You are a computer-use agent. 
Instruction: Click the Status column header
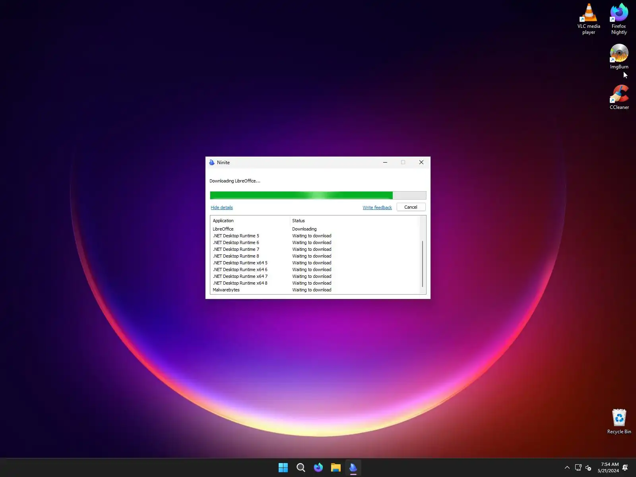coord(354,221)
